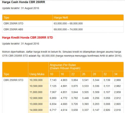
Task: Click the installment value 4,903
Action: [x=64, y=80]
